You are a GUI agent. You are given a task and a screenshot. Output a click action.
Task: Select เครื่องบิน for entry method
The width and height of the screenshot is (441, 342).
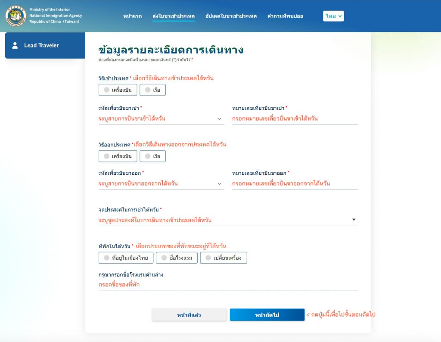[x=118, y=90]
